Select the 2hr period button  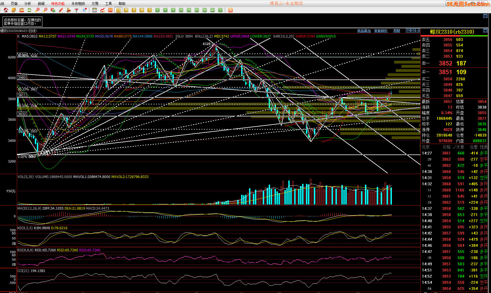pos(205,10)
